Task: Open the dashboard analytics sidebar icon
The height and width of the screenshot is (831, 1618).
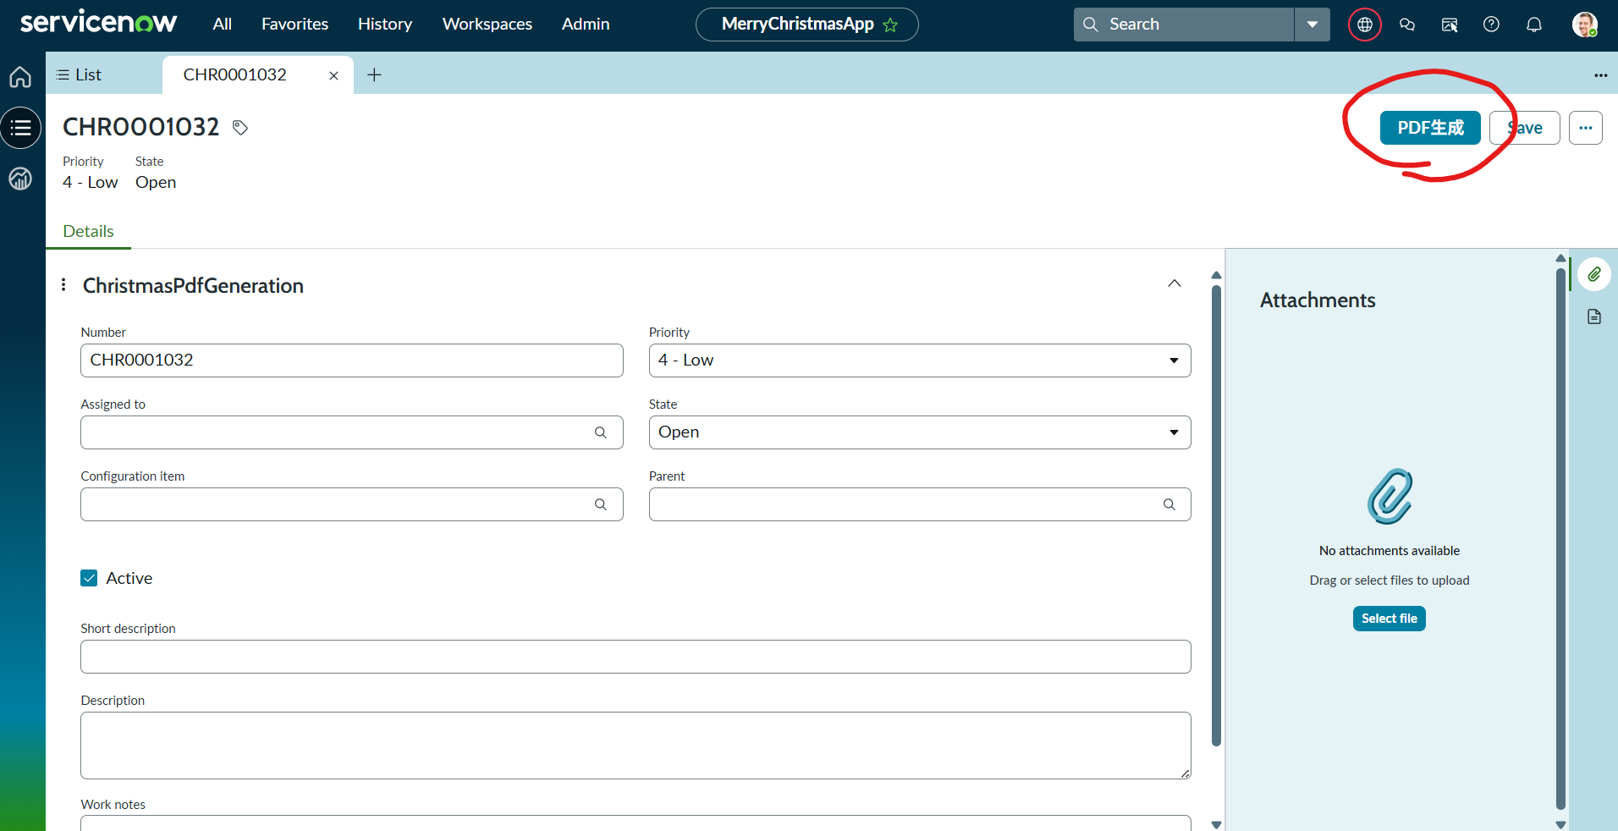Action: pyautogui.click(x=21, y=179)
